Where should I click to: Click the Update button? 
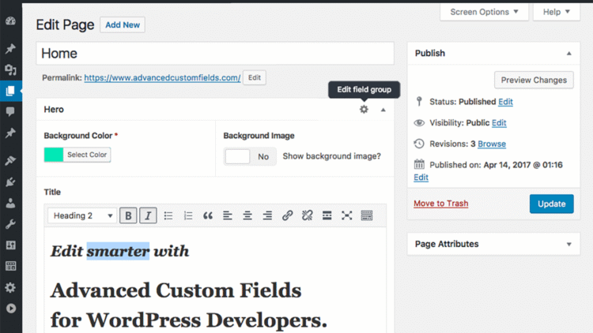coord(551,204)
